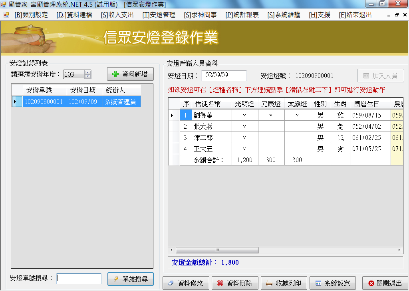Open the [H]支援 menu
This screenshot has height=291, width=409.
320,15
